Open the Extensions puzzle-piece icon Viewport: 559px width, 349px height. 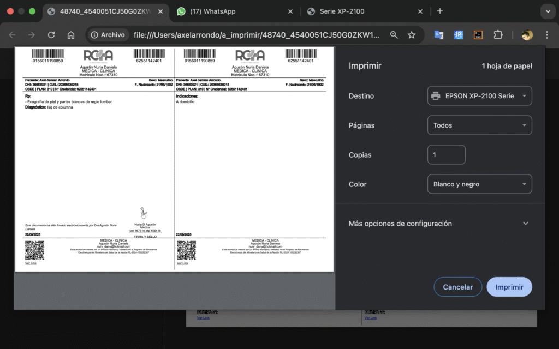pyautogui.click(x=498, y=35)
